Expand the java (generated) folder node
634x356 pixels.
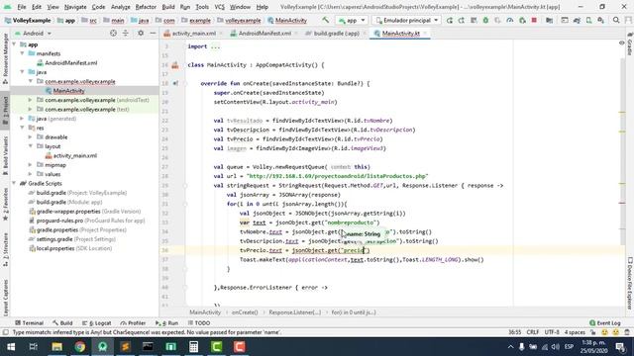point(23,119)
